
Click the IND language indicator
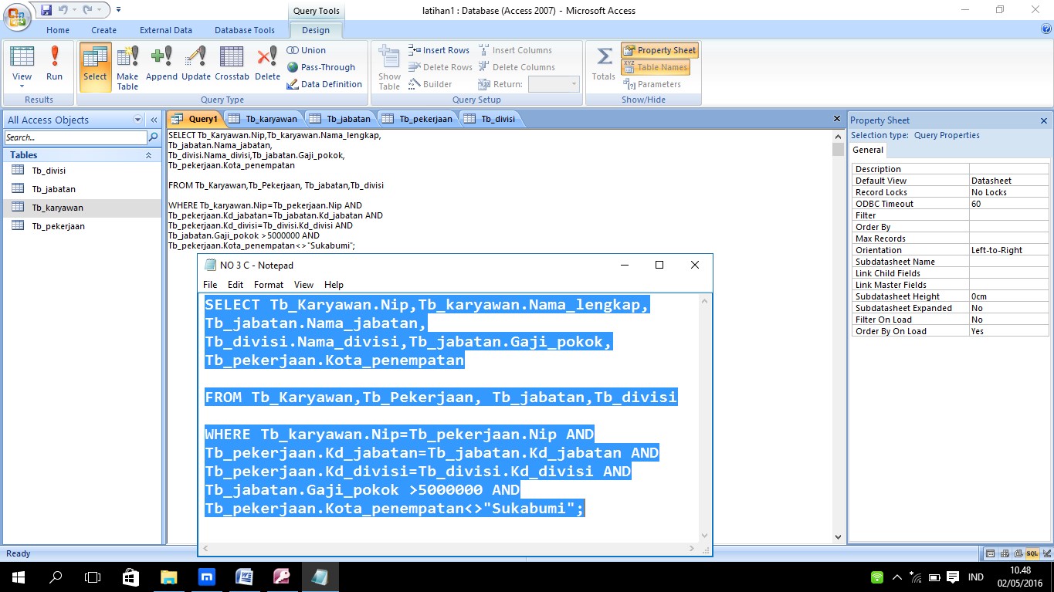(x=976, y=577)
